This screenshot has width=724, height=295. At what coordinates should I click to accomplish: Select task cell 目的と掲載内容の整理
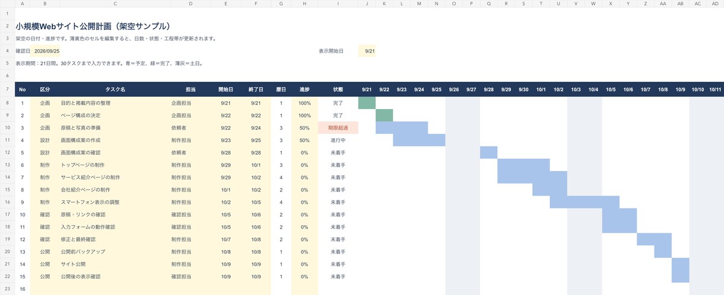(115, 103)
